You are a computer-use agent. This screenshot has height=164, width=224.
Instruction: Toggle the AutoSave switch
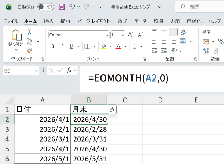[x=46, y=7]
